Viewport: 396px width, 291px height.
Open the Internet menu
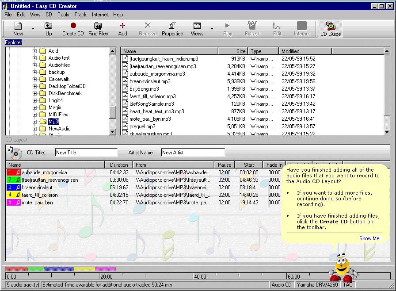[x=100, y=15]
